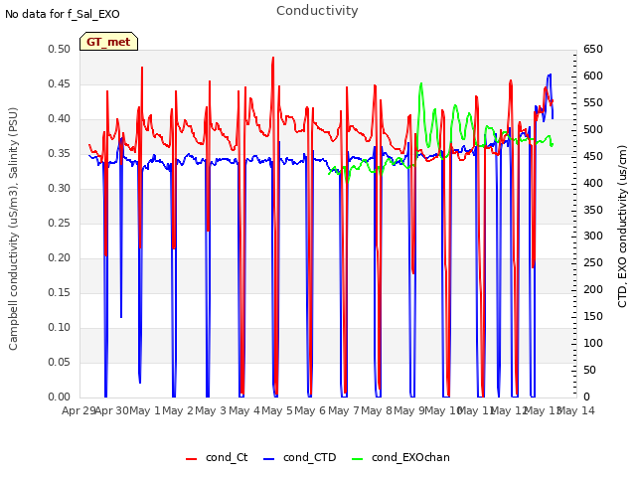Click the 550 right axis tick label
The image size is (636, 477).
[593, 102]
